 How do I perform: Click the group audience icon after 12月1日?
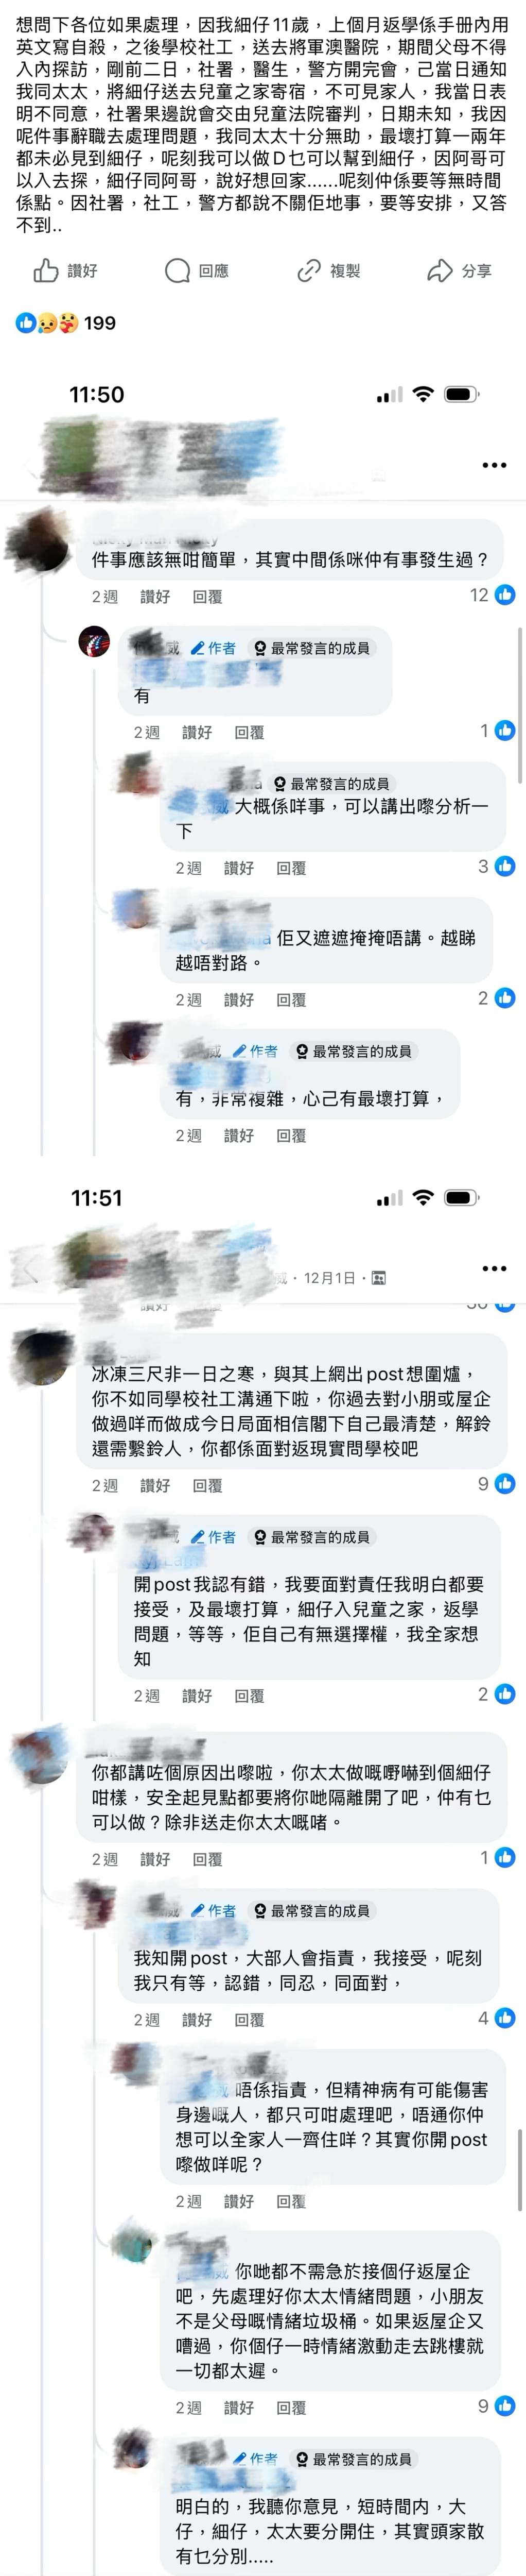[x=378, y=1278]
